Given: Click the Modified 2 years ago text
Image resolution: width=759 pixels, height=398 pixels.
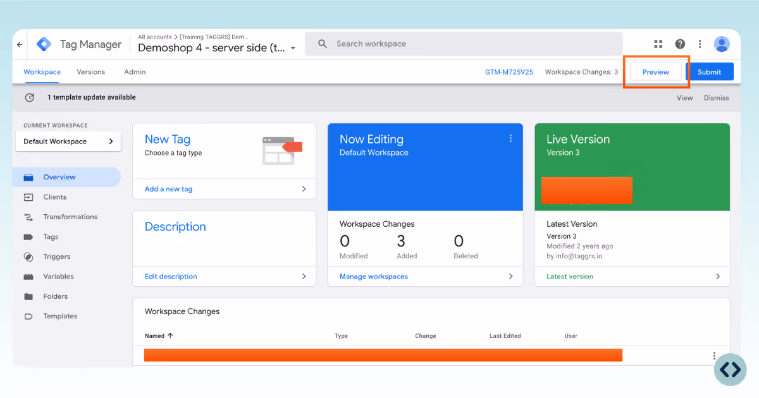Looking at the screenshot, I should 580,246.
